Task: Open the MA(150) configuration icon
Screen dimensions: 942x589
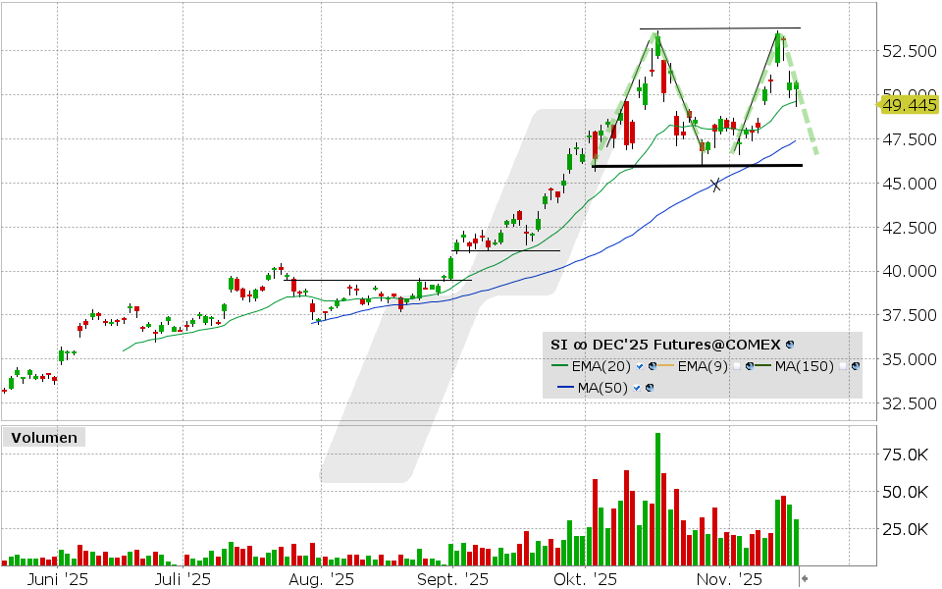Action: pos(856,367)
